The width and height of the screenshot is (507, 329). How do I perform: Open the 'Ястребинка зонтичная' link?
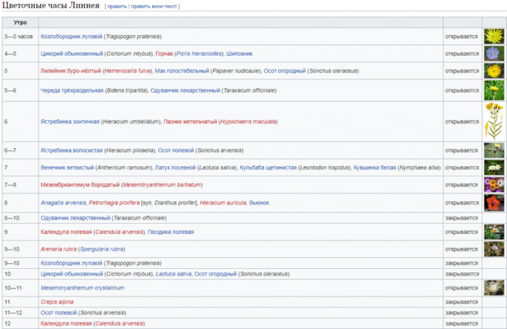point(70,122)
